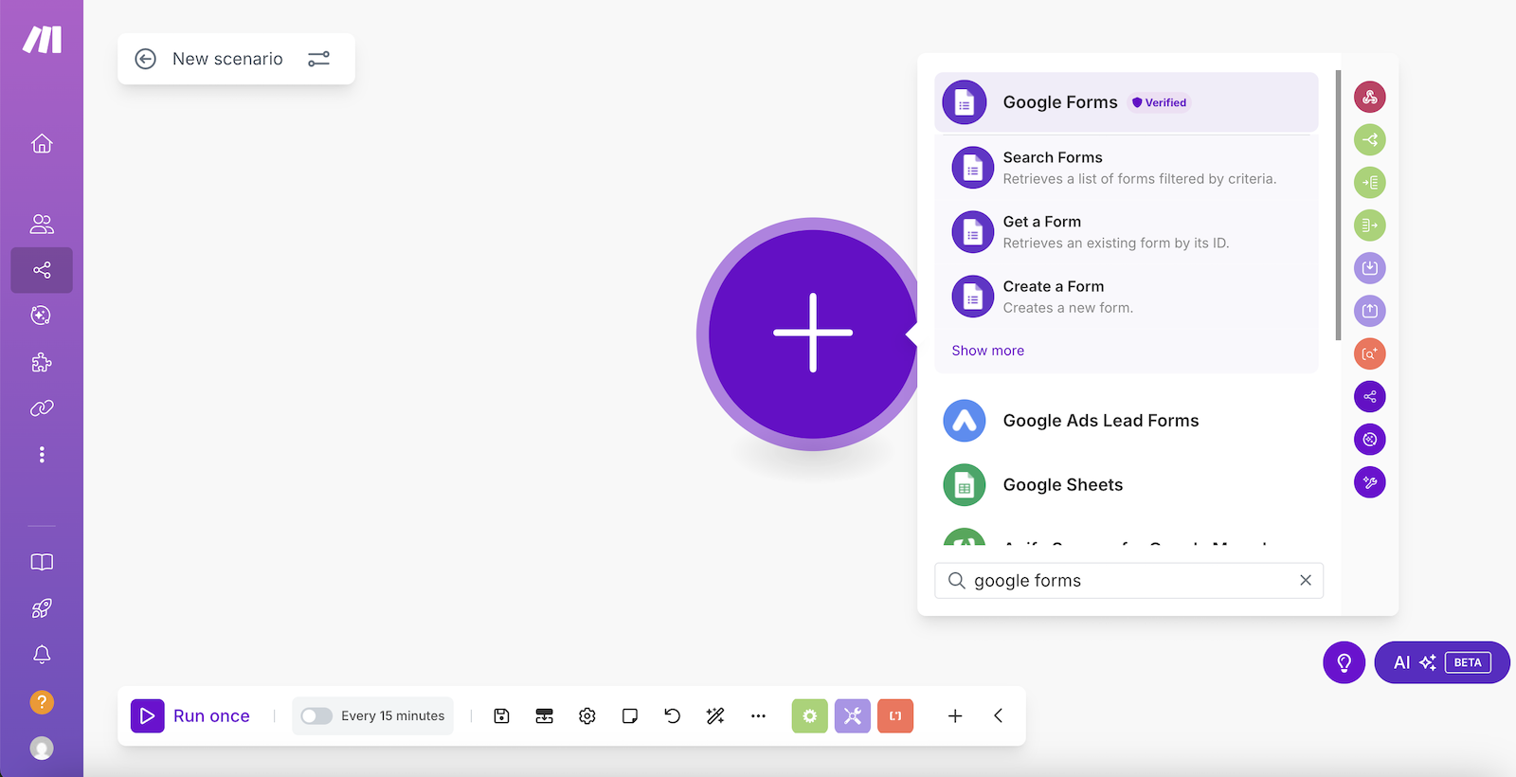Open scenario settings gear icon
The height and width of the screenshot is (777, 1516).
587,716
